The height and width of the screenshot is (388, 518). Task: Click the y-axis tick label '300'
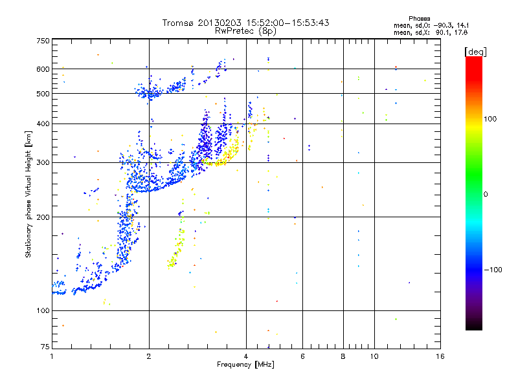pos(43,163)
